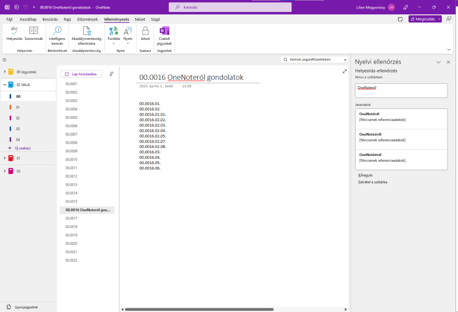Viewport: 458px width, 312px height.
Task: Open the Nézet ribbon tab
Action: point(140,19)
